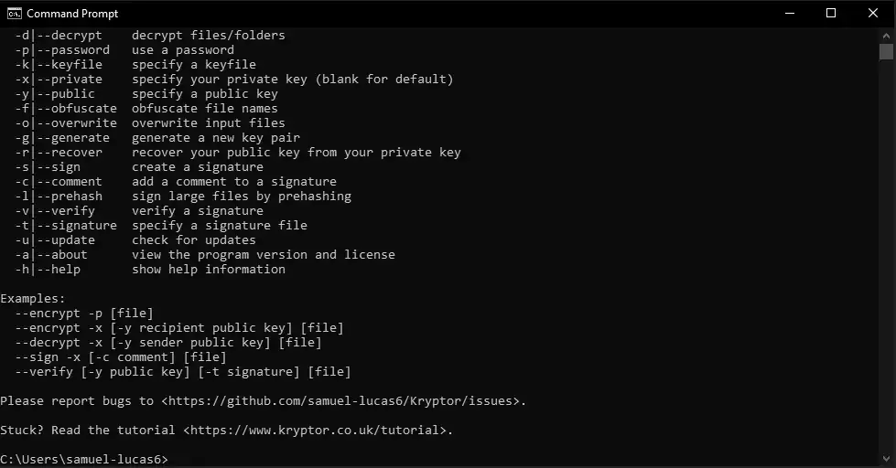Click the scrollbar down arrow

(886, 459)
